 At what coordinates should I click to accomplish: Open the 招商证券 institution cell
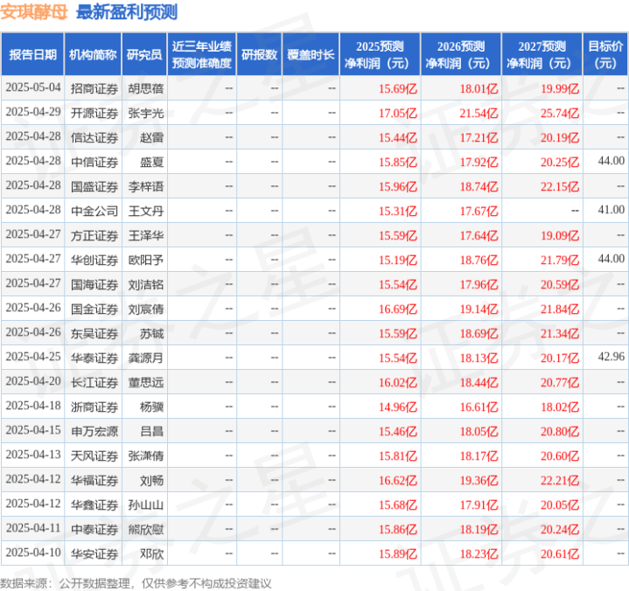(94, 88)
